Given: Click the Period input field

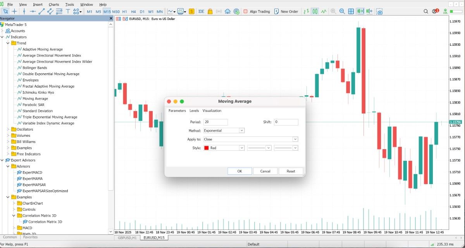Looking at the screenshot, I should point(215,122).
